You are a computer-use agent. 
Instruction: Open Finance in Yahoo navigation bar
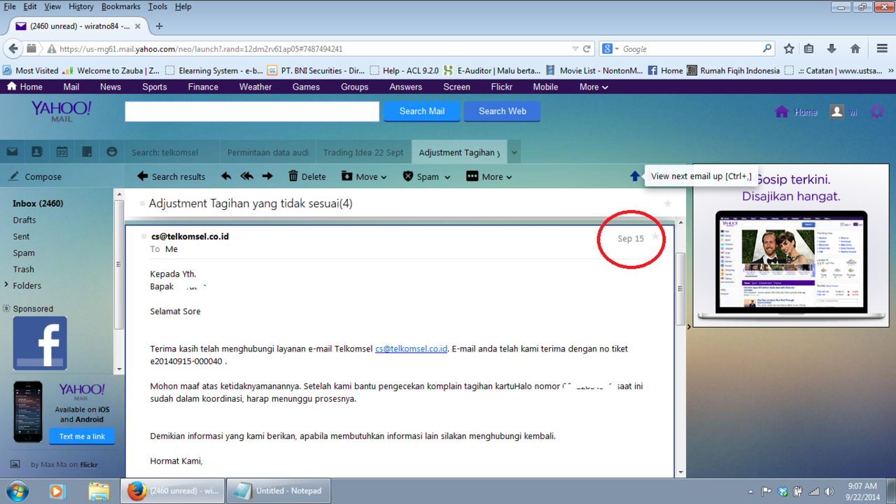(203, 87)
